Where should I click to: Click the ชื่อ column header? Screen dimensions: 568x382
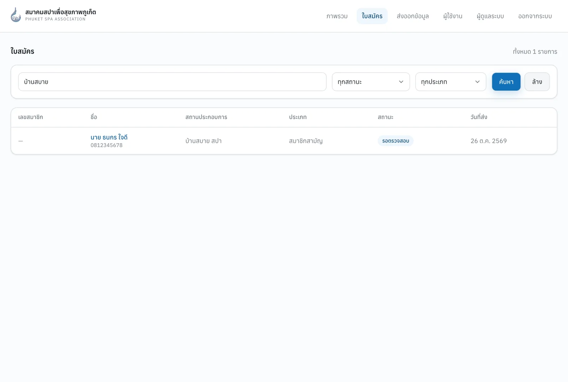point(94,117)
